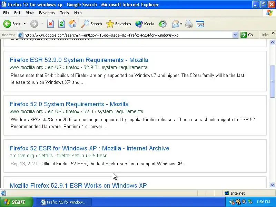This screenshot has height=207, width=276.
Task: Click the greyed Forward arrow button
Action: (x=34, y=24)
